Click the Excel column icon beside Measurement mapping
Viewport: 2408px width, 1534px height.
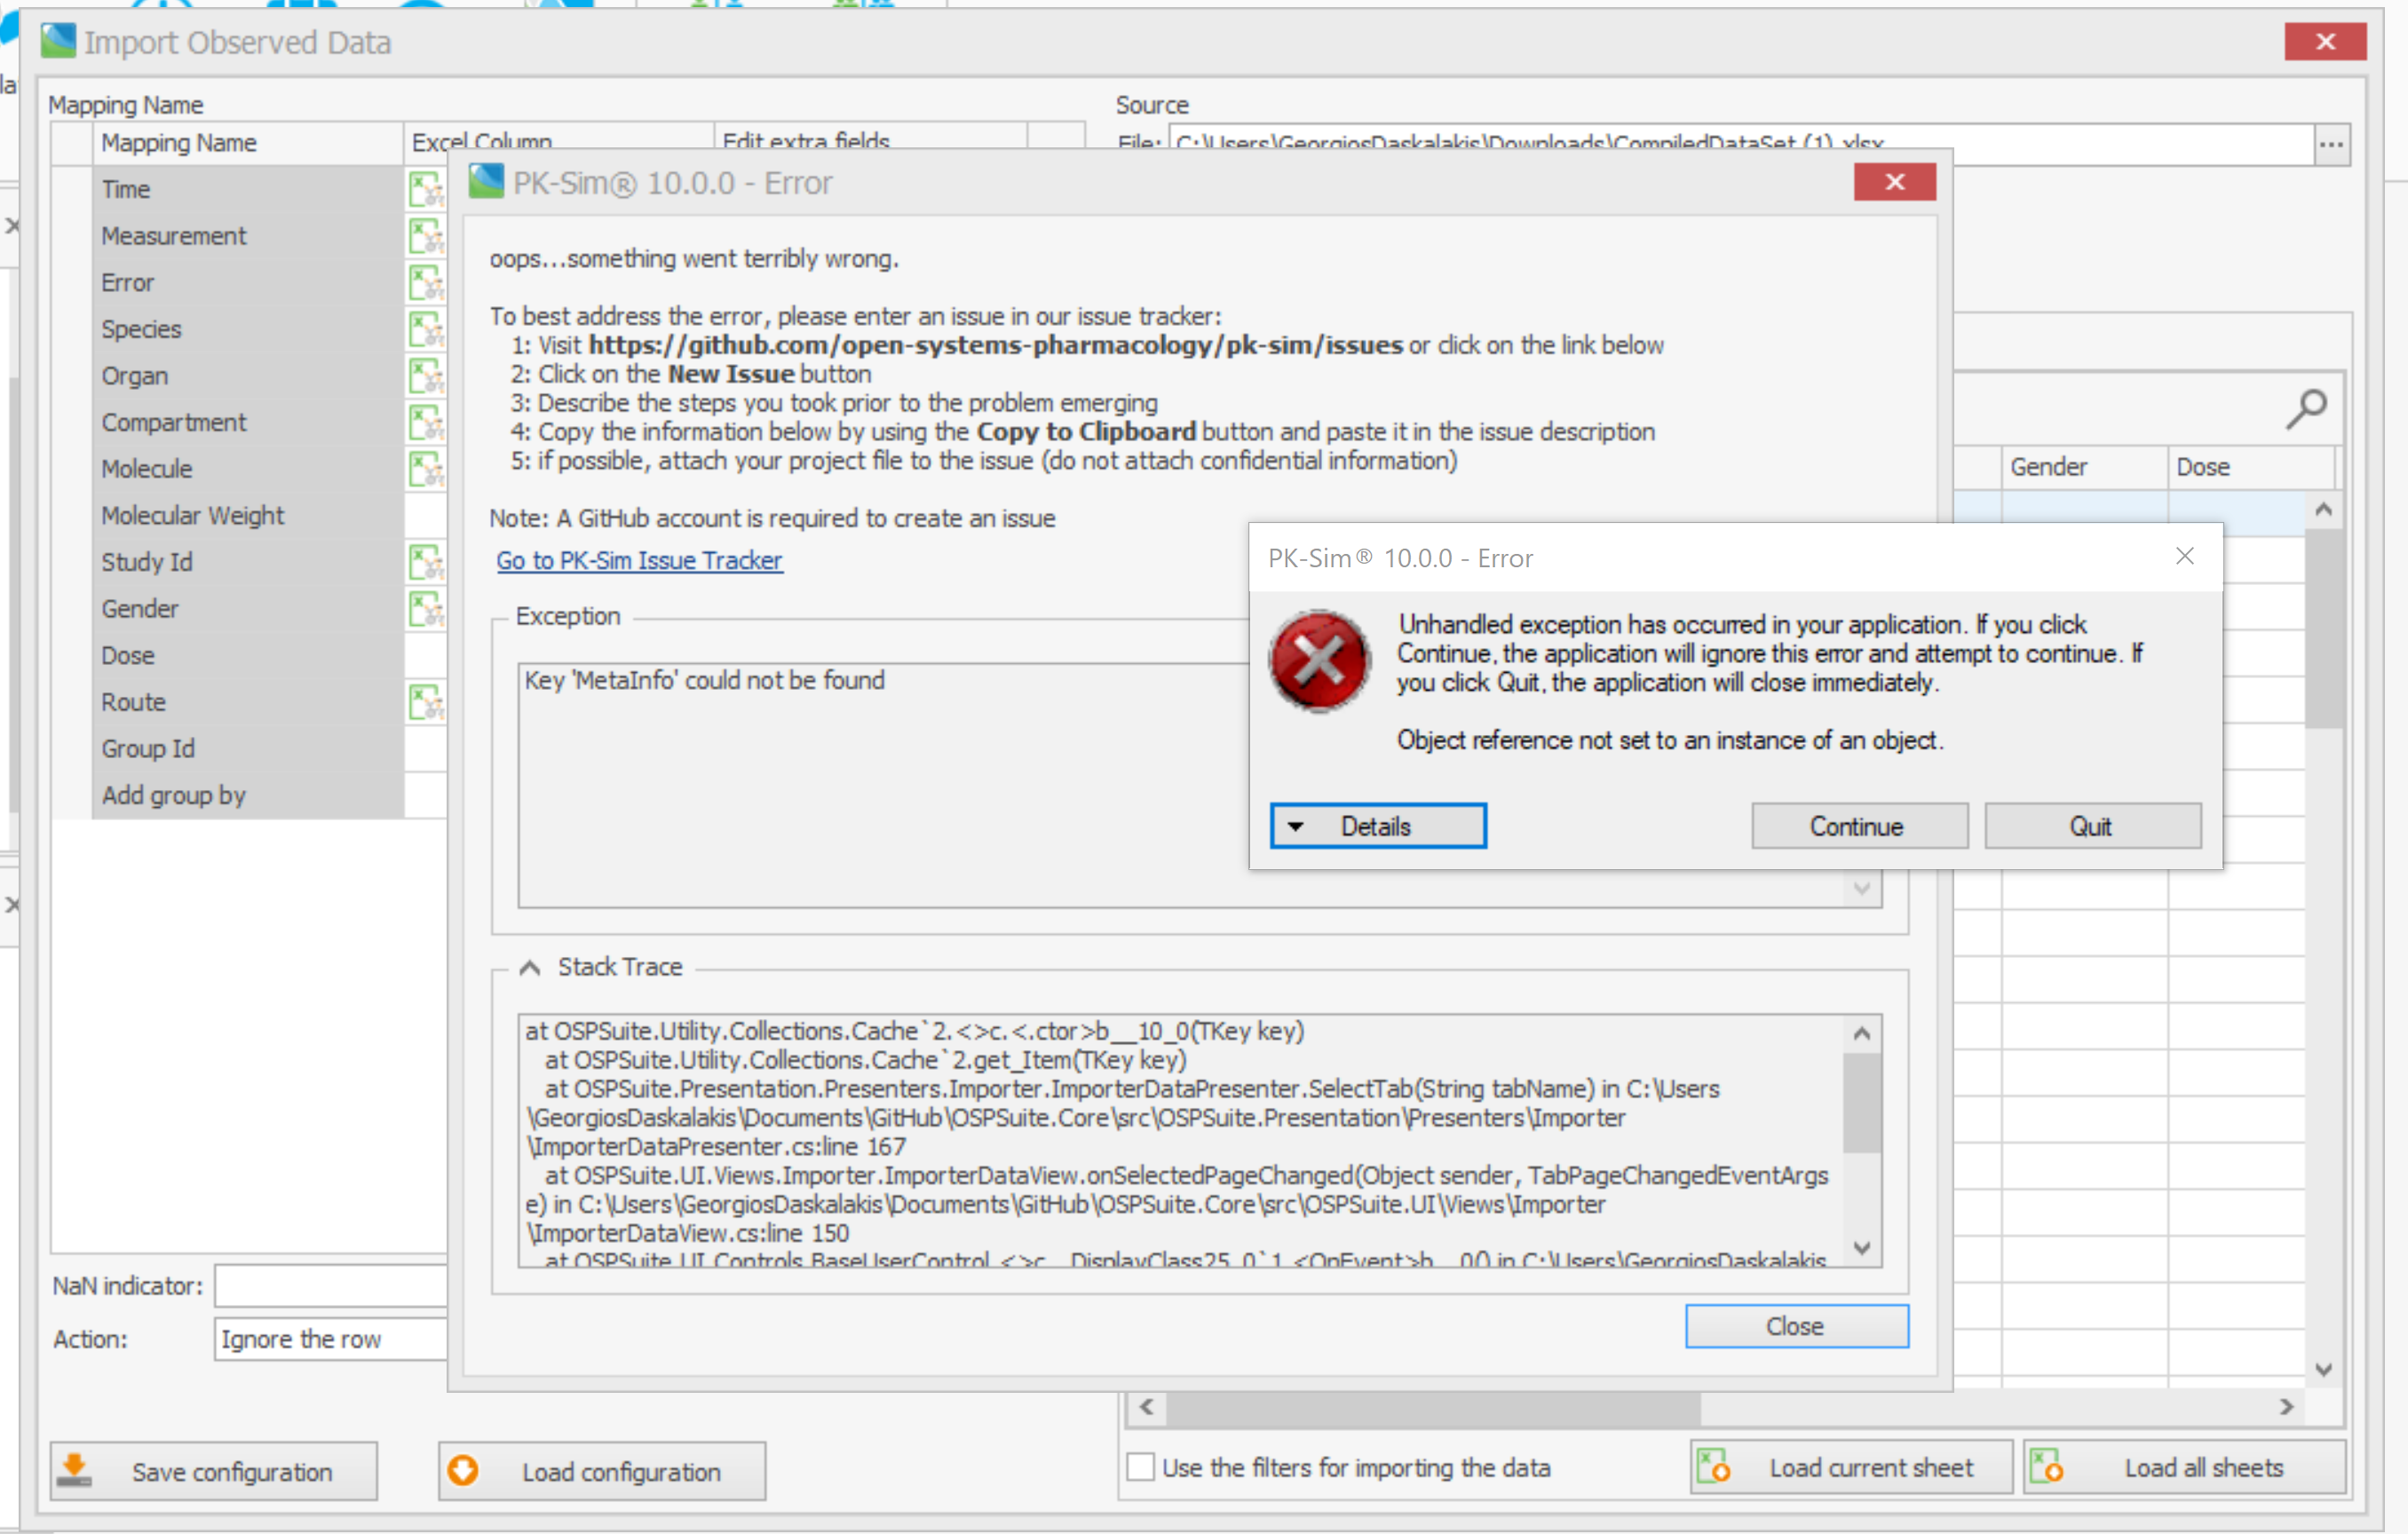point(425,237)
